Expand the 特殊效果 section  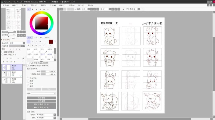point(2,40)
